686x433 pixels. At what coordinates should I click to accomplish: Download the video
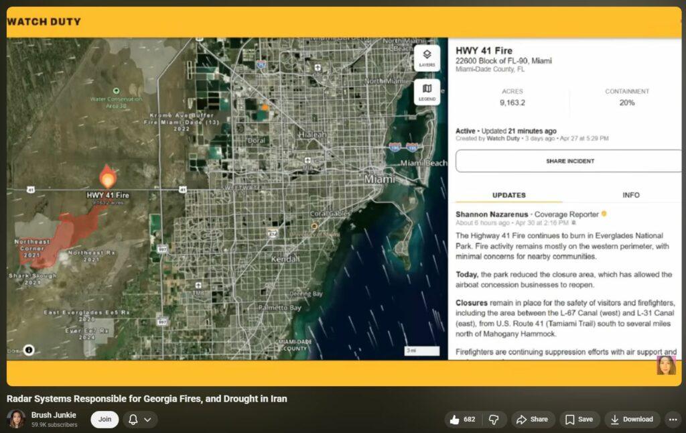(x=632, y=420)
